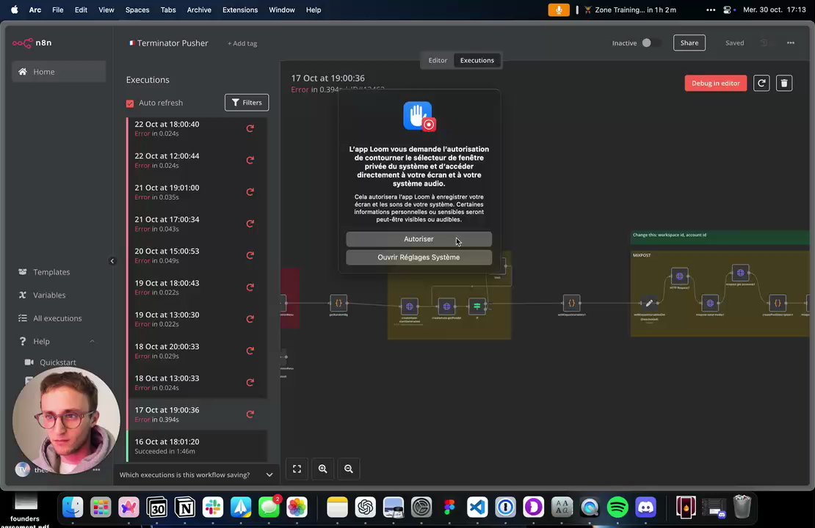Image resolution: width=815 pixels, height=528 pixels.
Task: Open the workflow more-options ellipsis menu
Action: pyautogui.click(x=791, y=43)
